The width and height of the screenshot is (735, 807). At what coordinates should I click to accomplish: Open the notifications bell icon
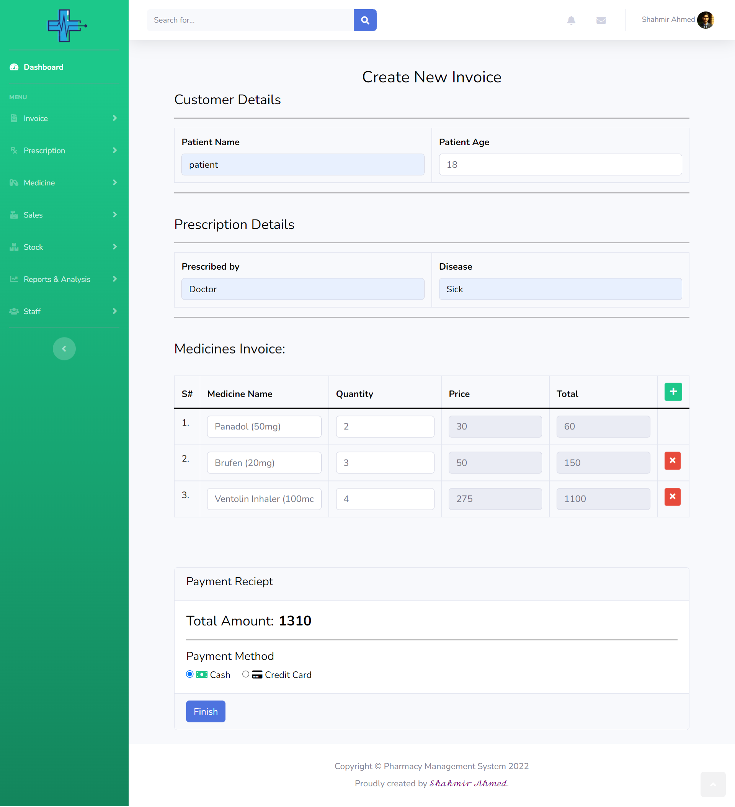[x=571, y=20]
